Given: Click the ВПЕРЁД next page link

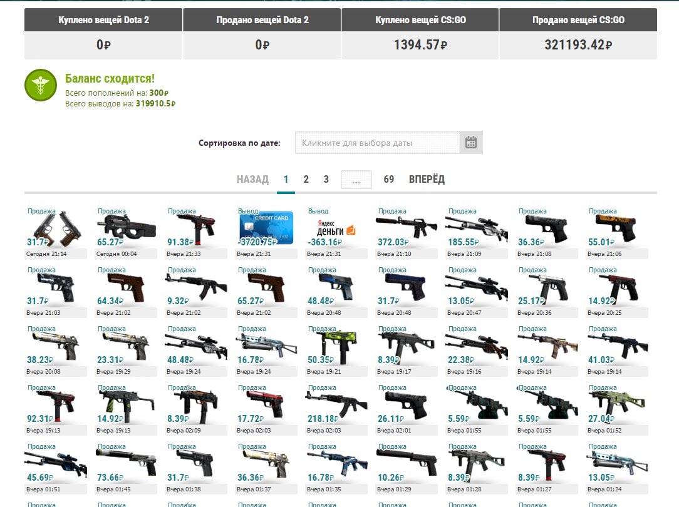Looking at the screenshot, I should tap(427, 179).
